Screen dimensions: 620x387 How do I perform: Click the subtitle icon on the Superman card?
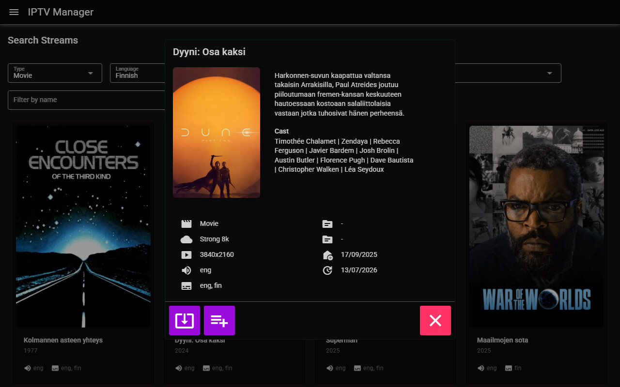pos(357,368)
